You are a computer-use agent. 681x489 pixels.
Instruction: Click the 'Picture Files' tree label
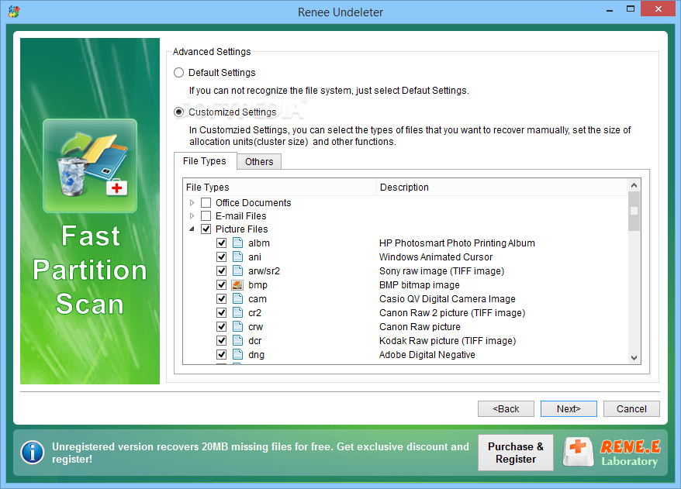241,229
